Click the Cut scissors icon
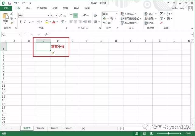Viewport: 195px width, 136px height. tap(12, 14)
